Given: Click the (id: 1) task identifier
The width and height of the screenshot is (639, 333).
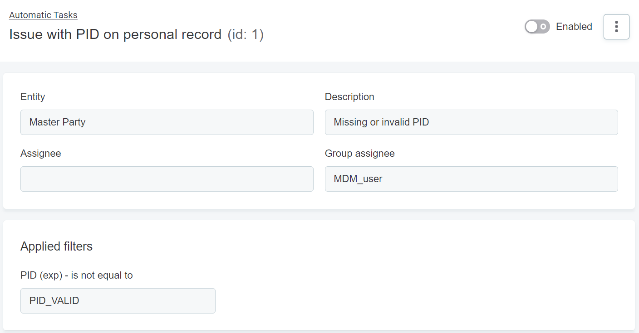Looking at the screenshot, I should pyautogui.click(x=246, y=34).
